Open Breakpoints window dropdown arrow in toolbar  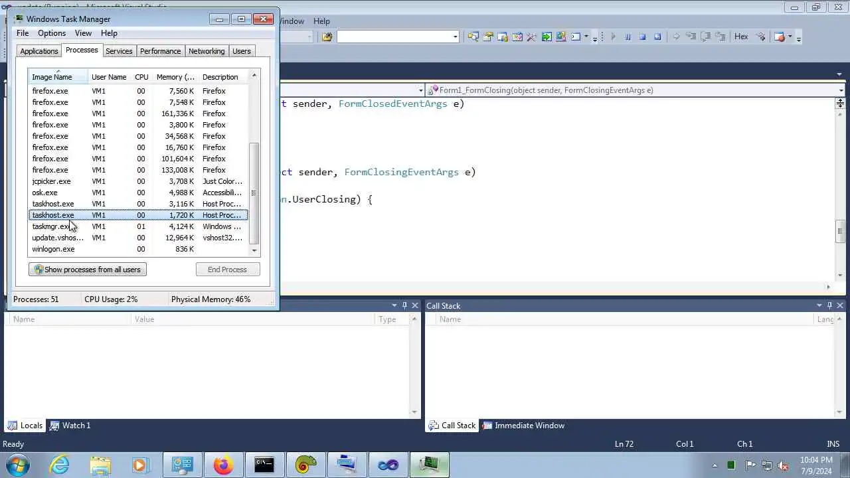(x=790, y=37)
